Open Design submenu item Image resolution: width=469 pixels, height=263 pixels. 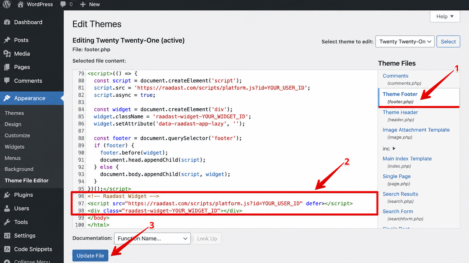click(13, 124)
